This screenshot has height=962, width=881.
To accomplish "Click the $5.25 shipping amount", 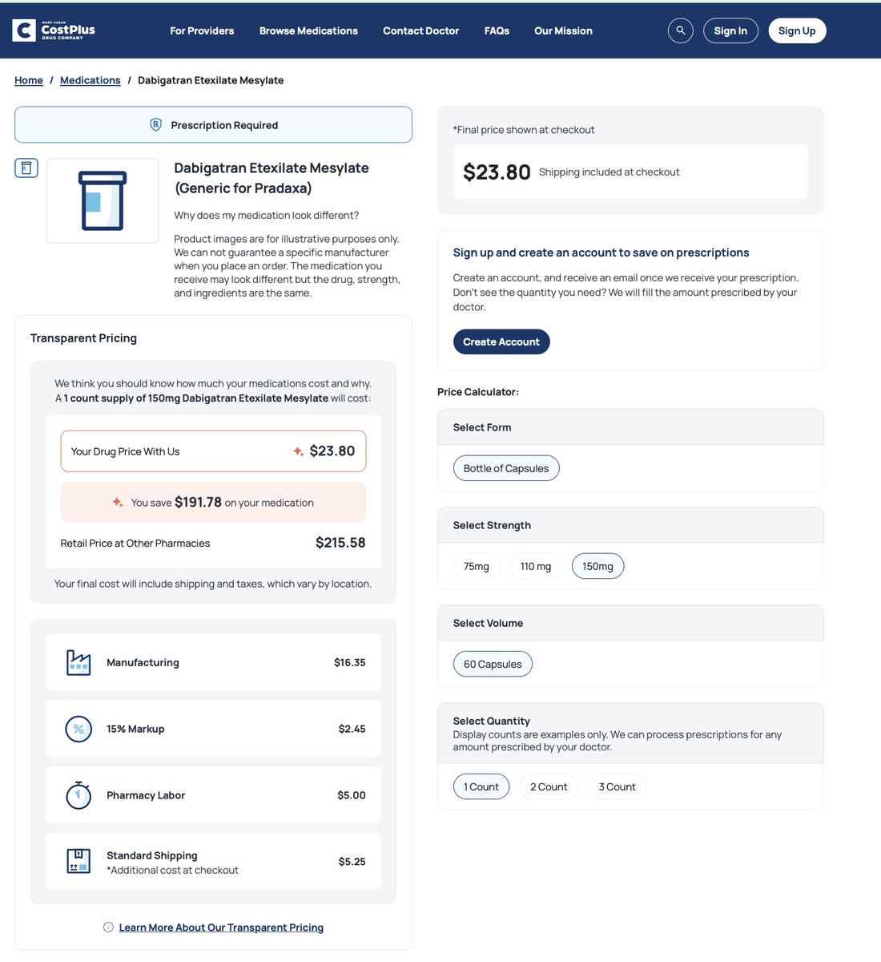I will (x=352, y=862).
